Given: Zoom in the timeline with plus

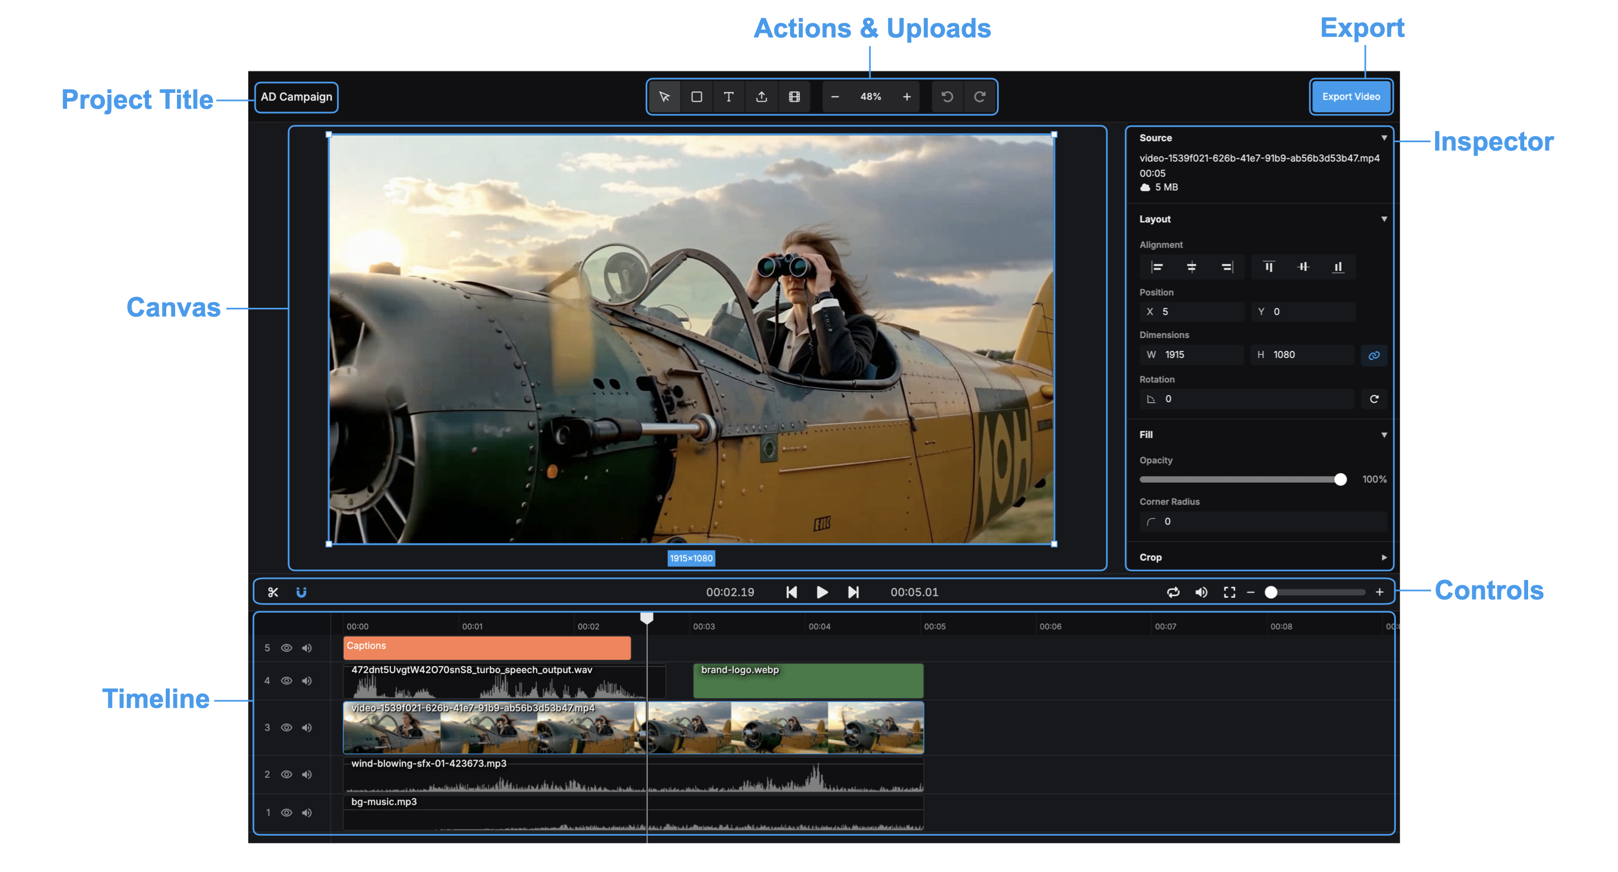Looking at the screenshot, I should [1379, 593].
